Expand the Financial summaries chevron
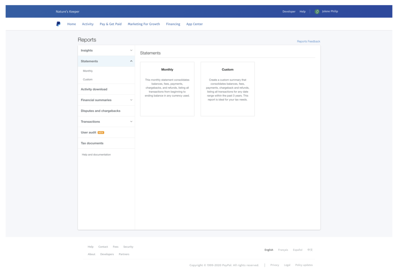 pyautogui.click(x=131, y=100)
